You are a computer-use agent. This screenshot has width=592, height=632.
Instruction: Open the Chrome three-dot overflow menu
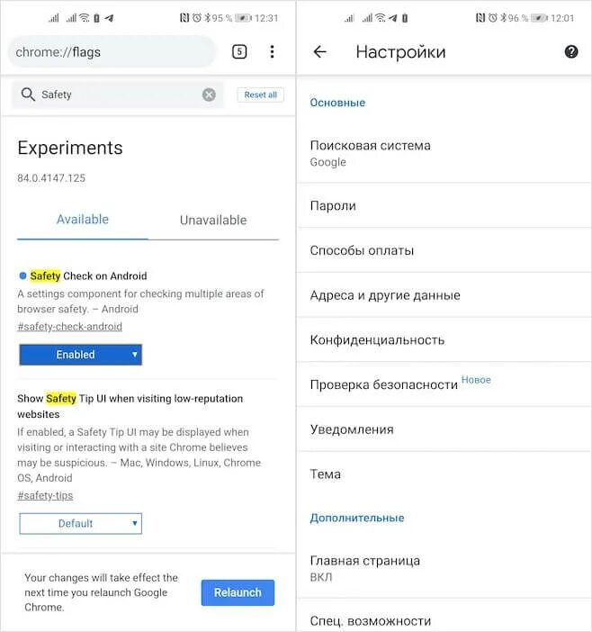(x=272, y=52)
